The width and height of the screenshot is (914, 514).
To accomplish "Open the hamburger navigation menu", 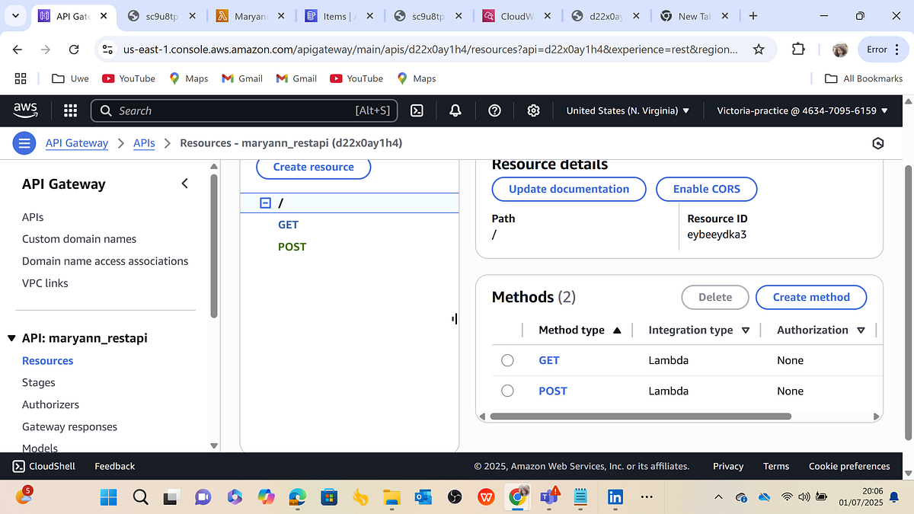I will [x=24, y=143].
